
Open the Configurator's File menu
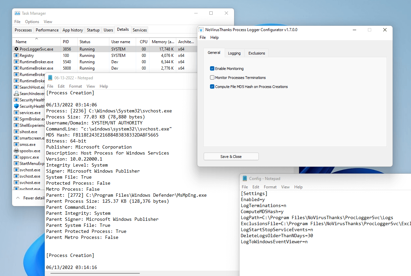203,37
